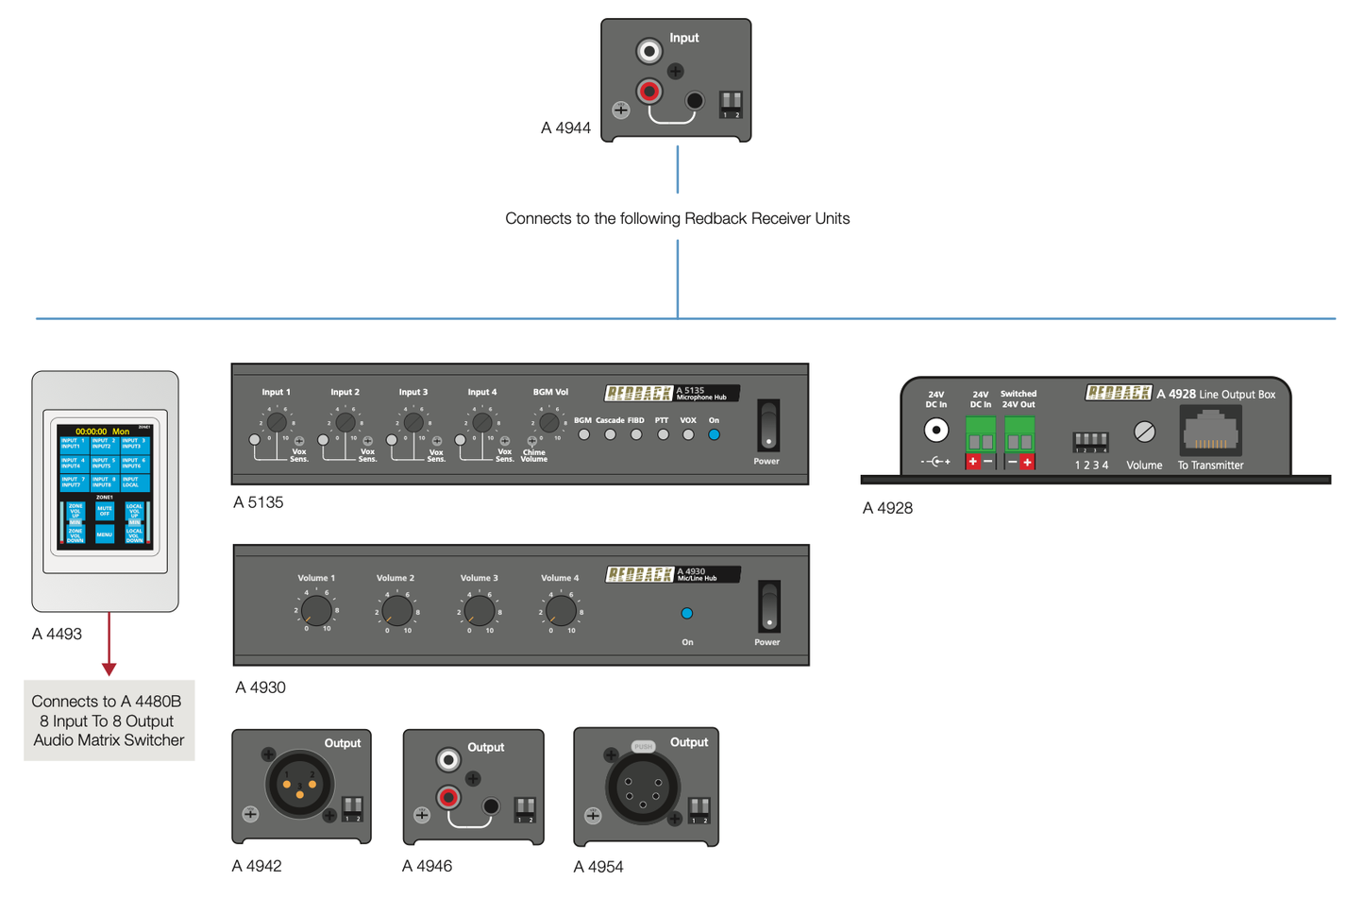1364x915 pixels.
Task: Select INPUT 1 on the wall panel
Action: [x=74, y=443]
